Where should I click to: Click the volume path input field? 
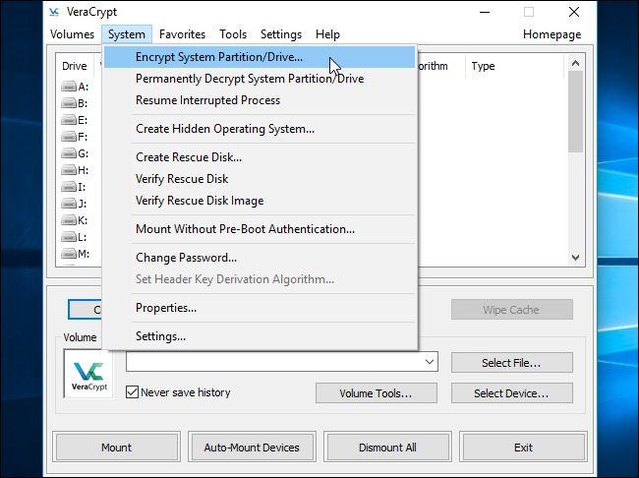pos(273,363)
